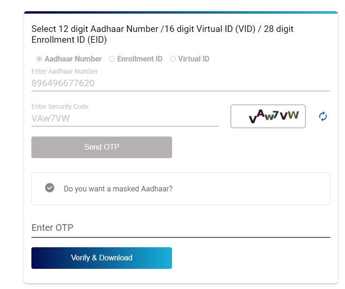Click the blue gradient bar atop the form
This screenshot has height=289, width=345.
(x=180, y=12)
